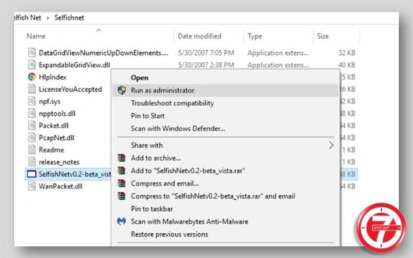Image resolution: width=413 pixels, height=258 pixels.
Task: Choose Scan with Windows Defender
Action: pos(178,128)
